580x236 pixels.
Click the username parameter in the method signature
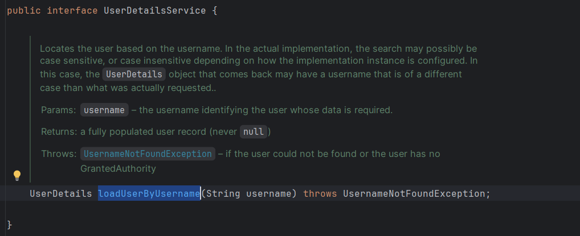tap(271, 194)
